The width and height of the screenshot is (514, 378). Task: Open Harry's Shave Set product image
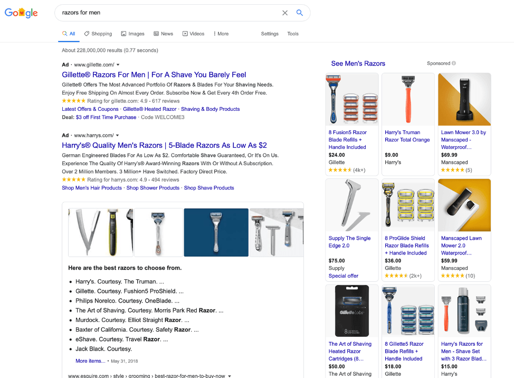[x=464, y=311]
